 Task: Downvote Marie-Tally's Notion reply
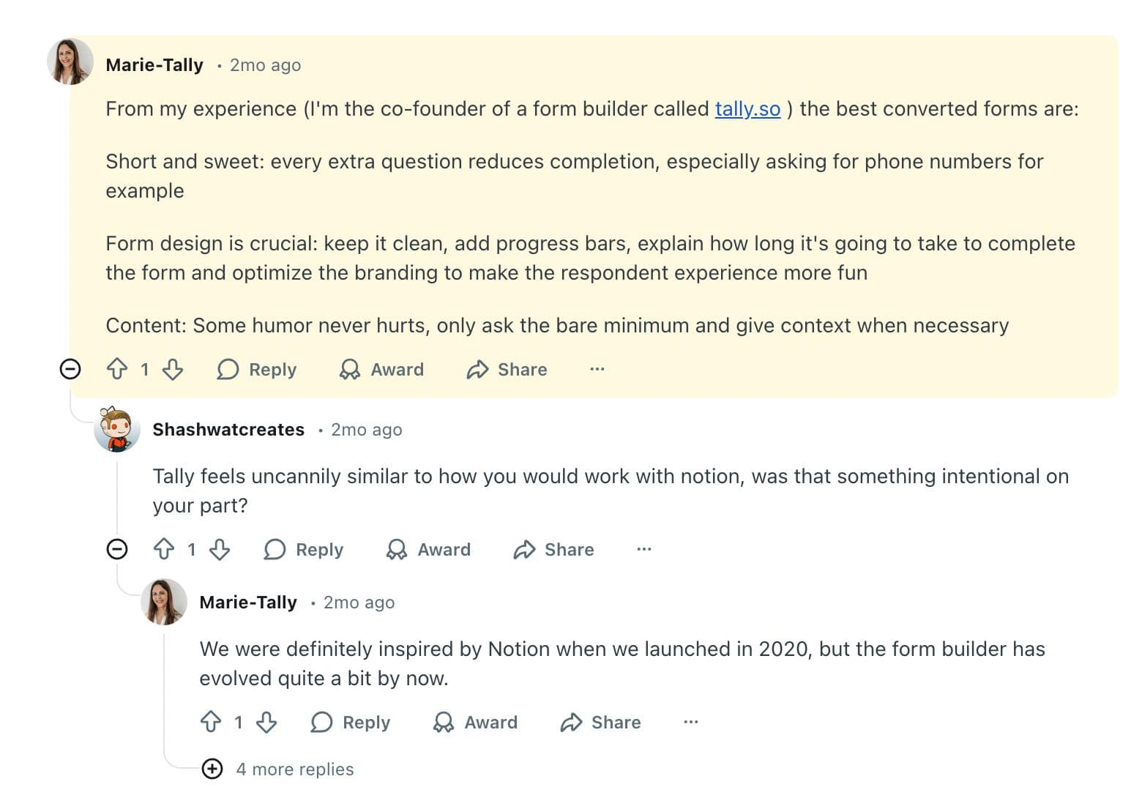point(267,723)
